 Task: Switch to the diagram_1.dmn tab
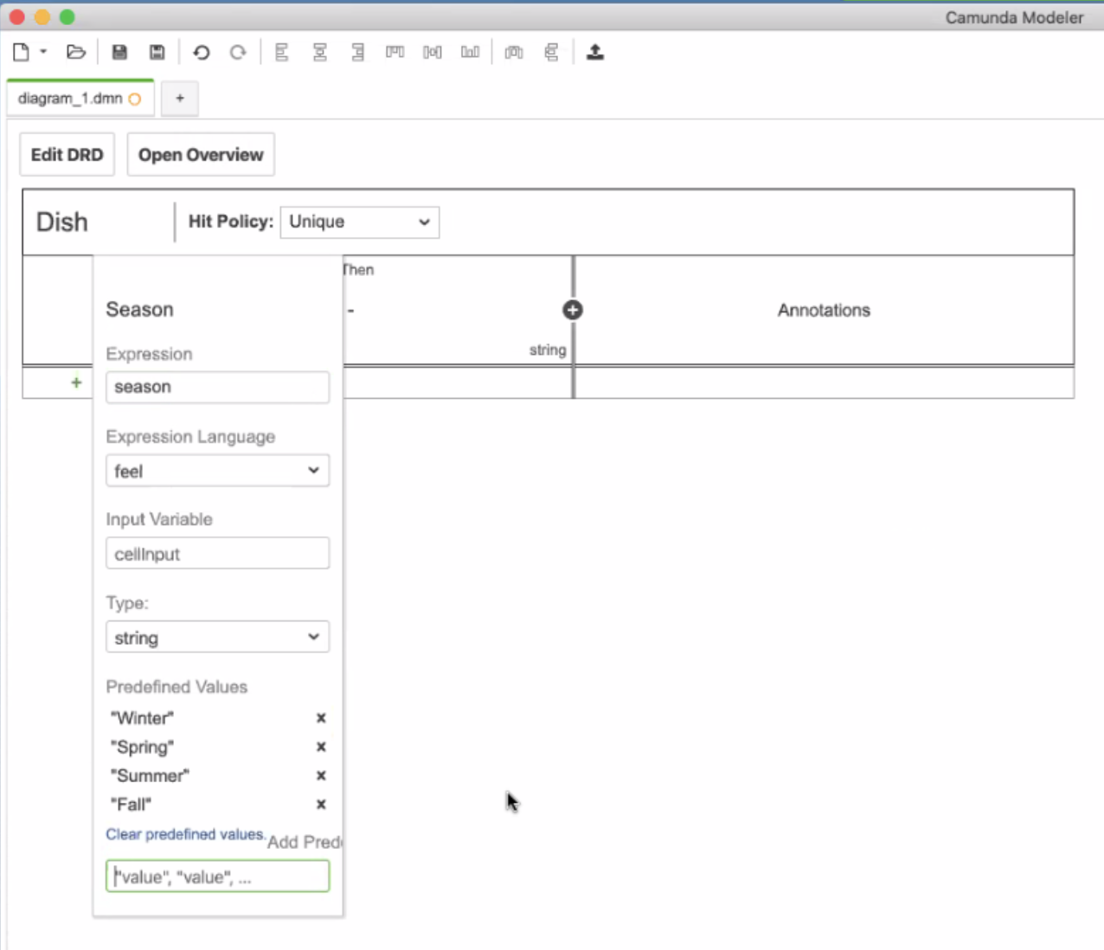(x=74, y=98)
